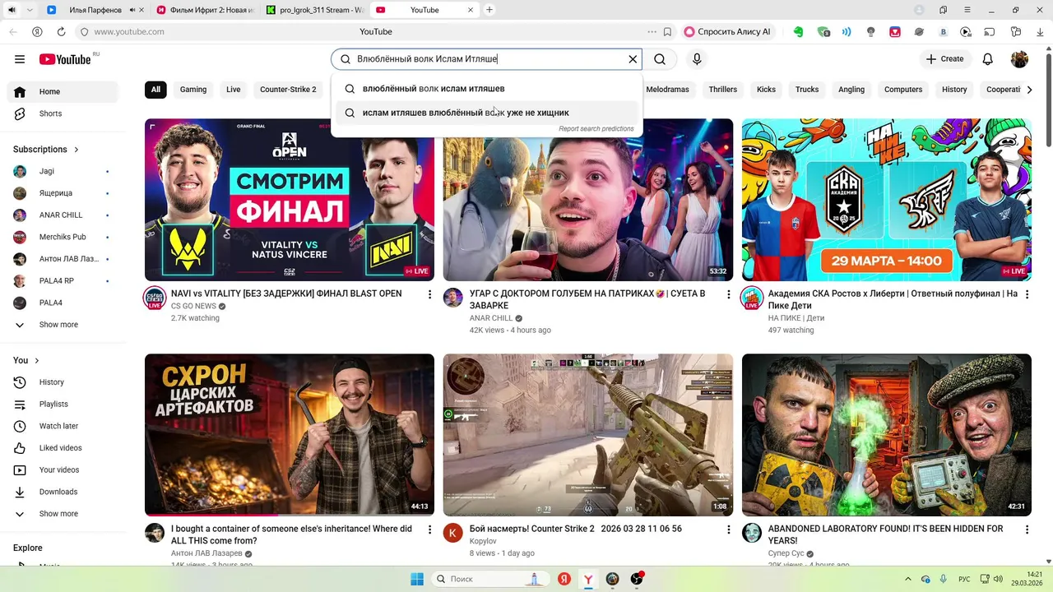Open the СХРОН ЦАРСКИХ АРТЕФАКТОВ thumbnail
This screenshot has height=592, width=1053.
(x=290, y=435)
